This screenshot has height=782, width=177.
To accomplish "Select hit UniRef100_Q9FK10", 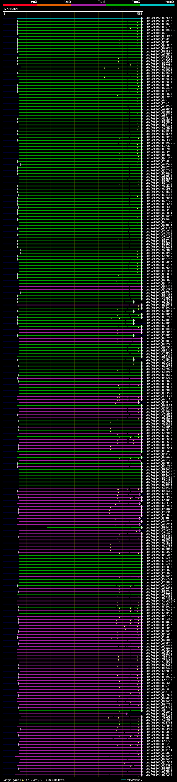I will [x=159, y=36].
